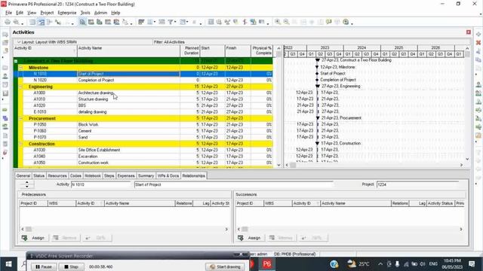Collapse the Engineering WBS group
This screenshot has height=271, width=483.
(20, 87)
